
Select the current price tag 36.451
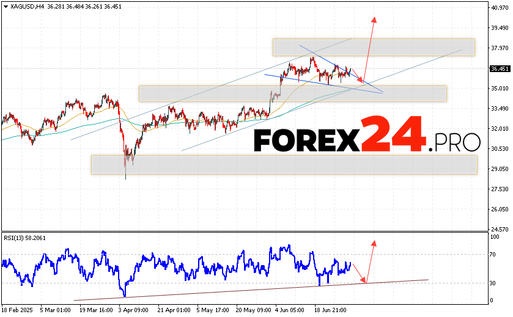click(x=500, y=69)
